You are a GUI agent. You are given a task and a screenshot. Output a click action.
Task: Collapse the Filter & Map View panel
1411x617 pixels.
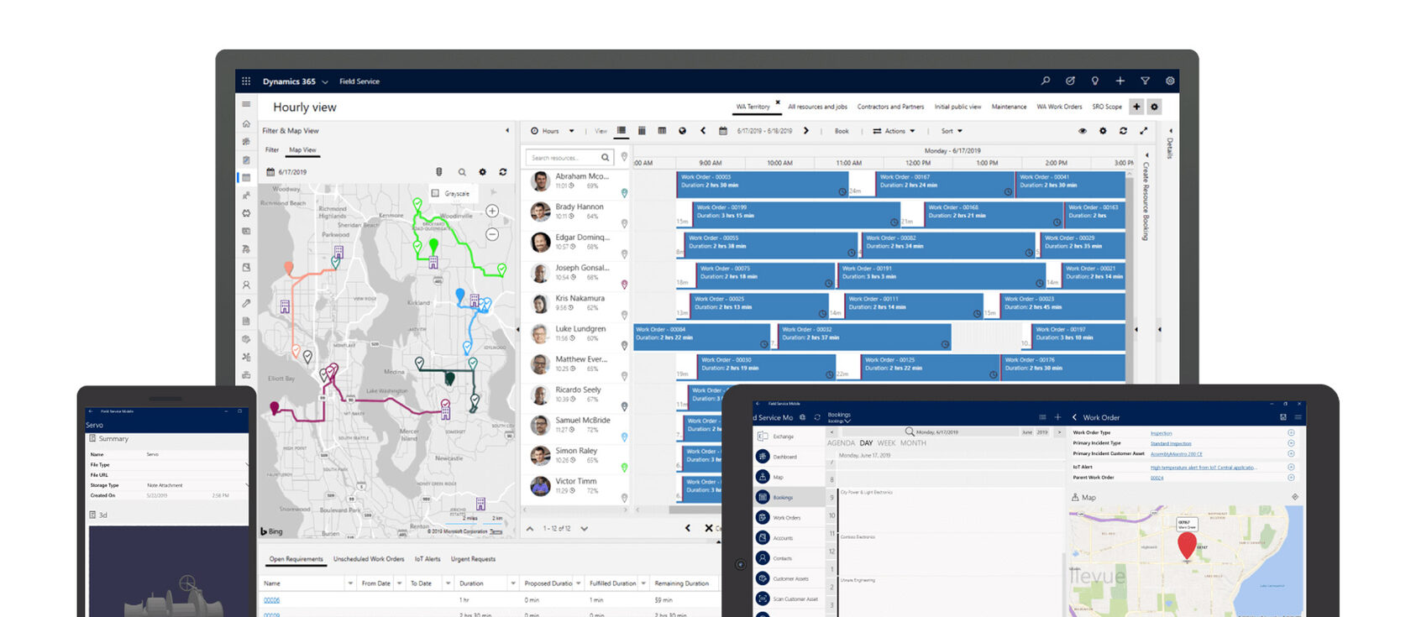(507, 131)
